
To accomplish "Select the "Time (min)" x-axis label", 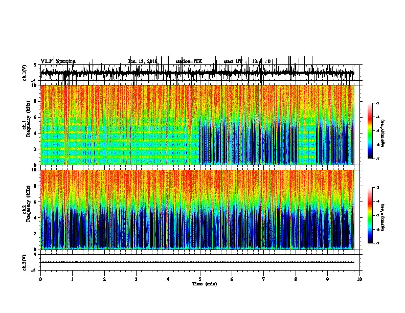I will pos(205,284).
